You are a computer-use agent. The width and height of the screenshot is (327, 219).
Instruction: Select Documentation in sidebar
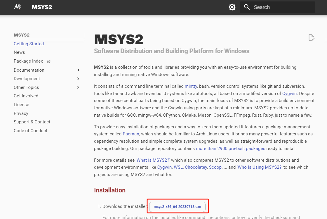coord(29,70)
